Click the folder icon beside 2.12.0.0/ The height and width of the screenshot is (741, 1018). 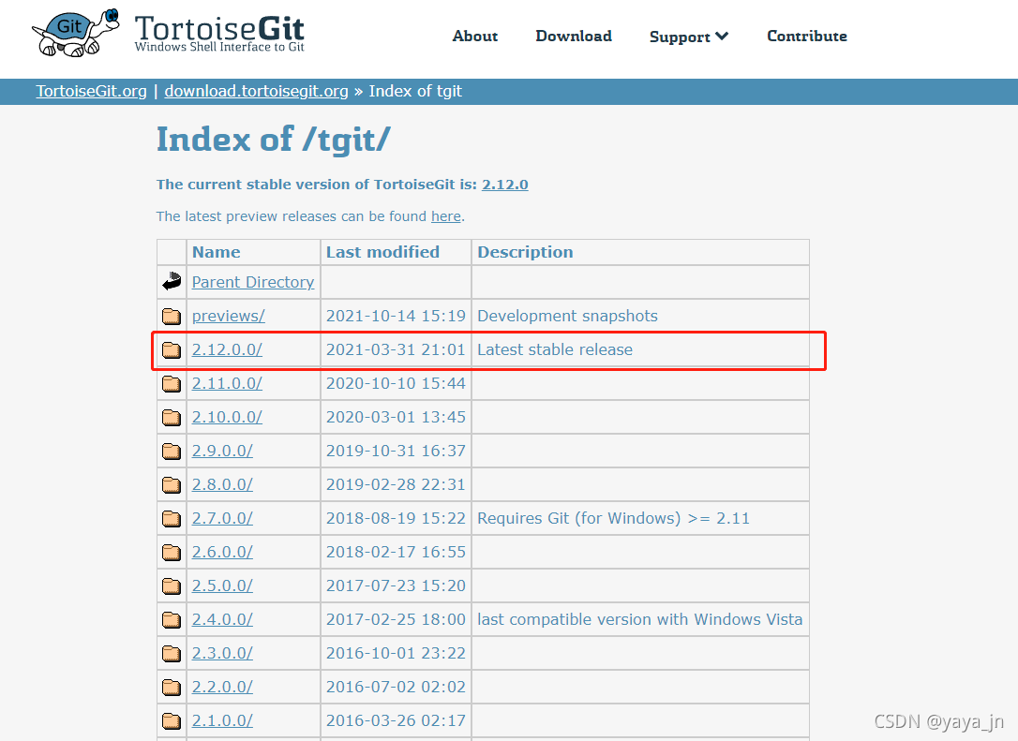[172, 349]
